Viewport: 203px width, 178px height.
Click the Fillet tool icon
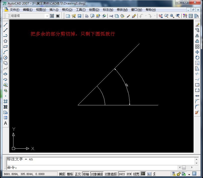pyautogui.click(x=197, y=107)
